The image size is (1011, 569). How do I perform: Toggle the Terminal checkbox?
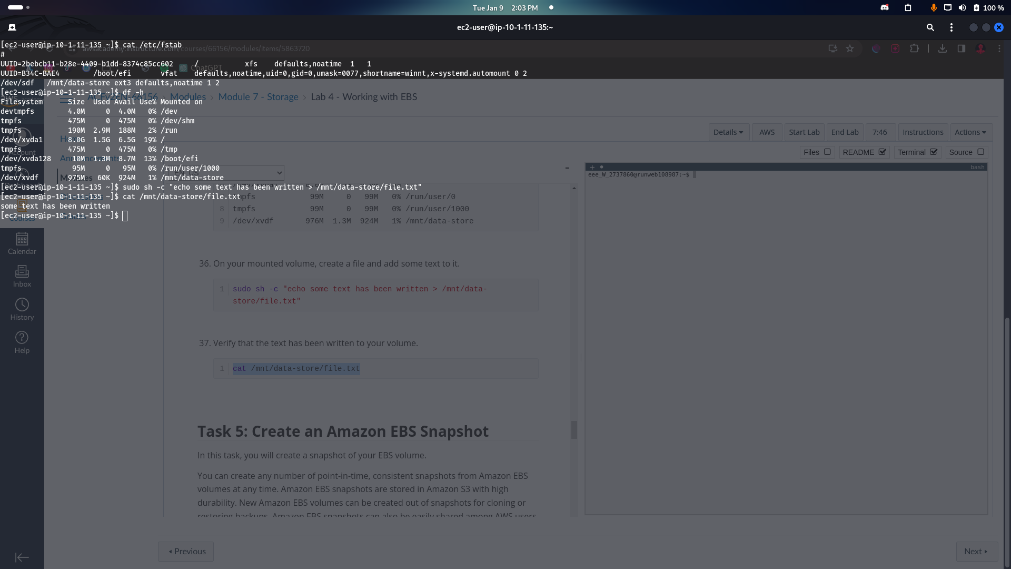click(x=934, y=152)
